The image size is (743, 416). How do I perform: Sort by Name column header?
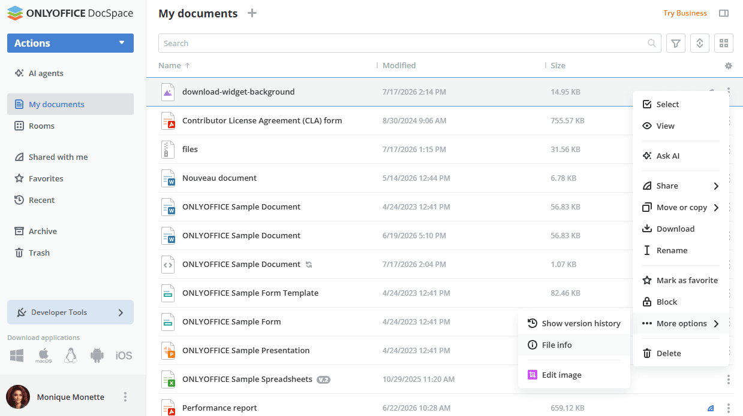[x=170, y=66]
